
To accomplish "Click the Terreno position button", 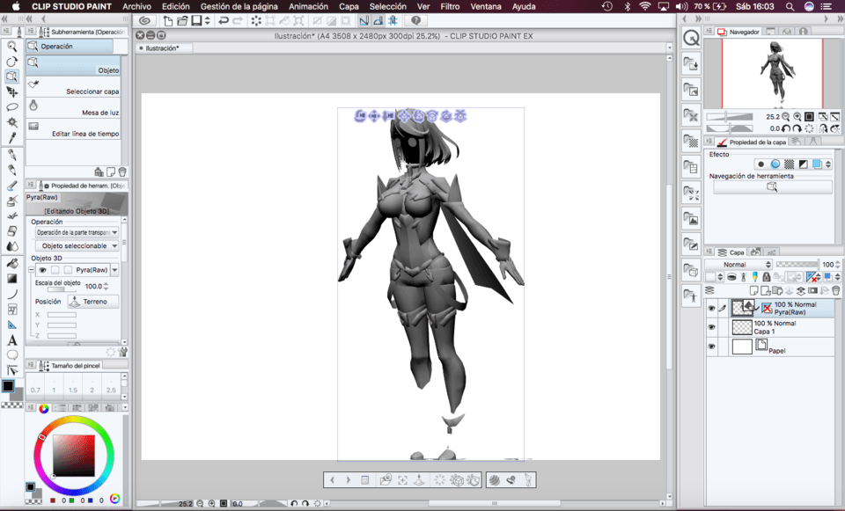I will (87, 302).
